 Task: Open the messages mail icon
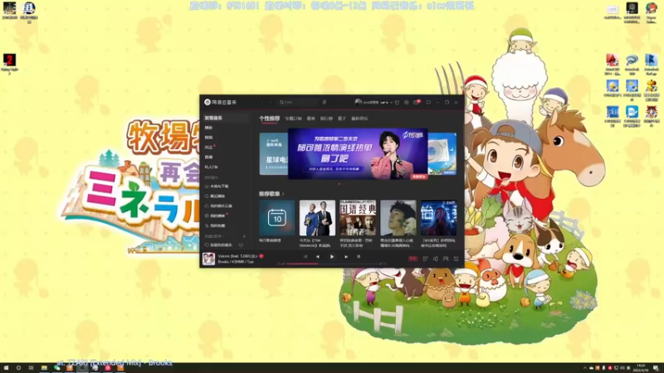tap(417, 102)
